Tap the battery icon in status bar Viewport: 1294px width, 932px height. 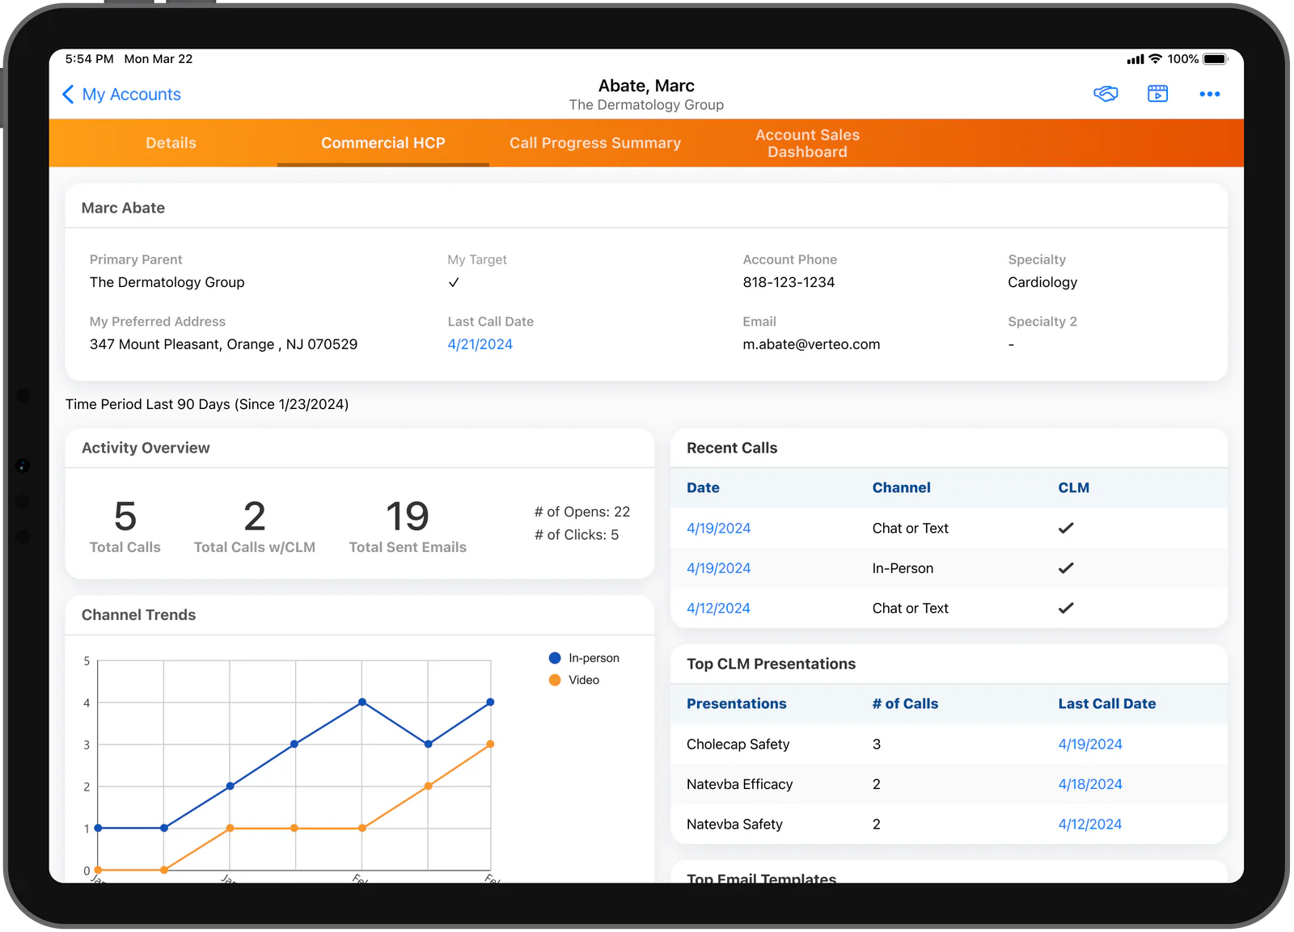click(1215, 59)
